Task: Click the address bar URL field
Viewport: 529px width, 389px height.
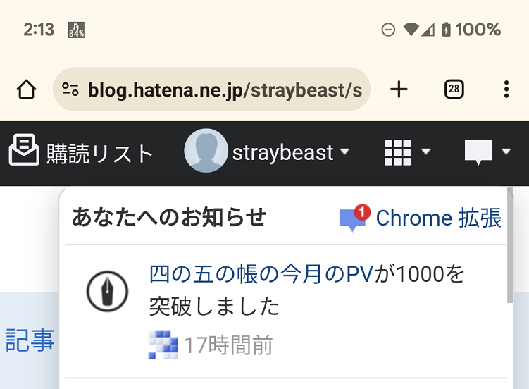Action: pyautogui.click(x=211, y=89)
